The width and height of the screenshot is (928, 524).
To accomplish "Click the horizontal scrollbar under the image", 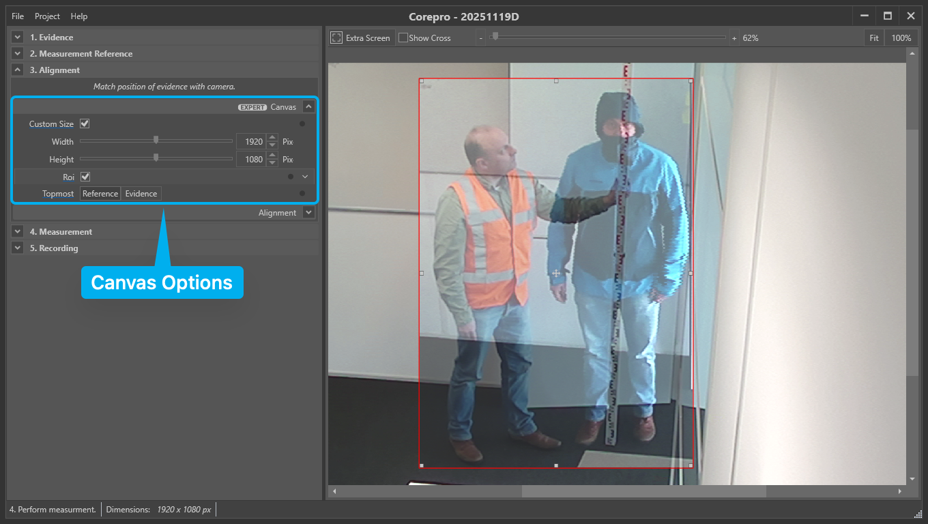I will [645, 490].
